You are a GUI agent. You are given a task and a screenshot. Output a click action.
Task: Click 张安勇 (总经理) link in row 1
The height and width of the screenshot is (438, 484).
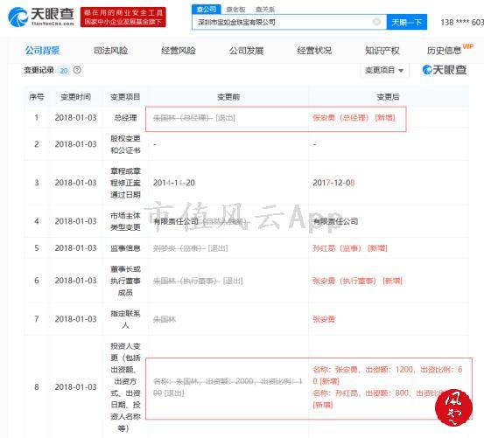tap(340, 118)
